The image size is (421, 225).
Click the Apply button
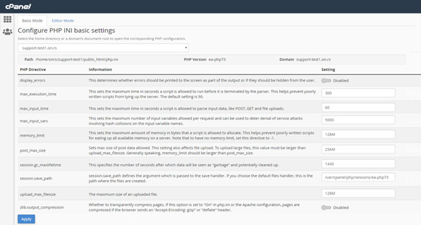click(26, 219)
